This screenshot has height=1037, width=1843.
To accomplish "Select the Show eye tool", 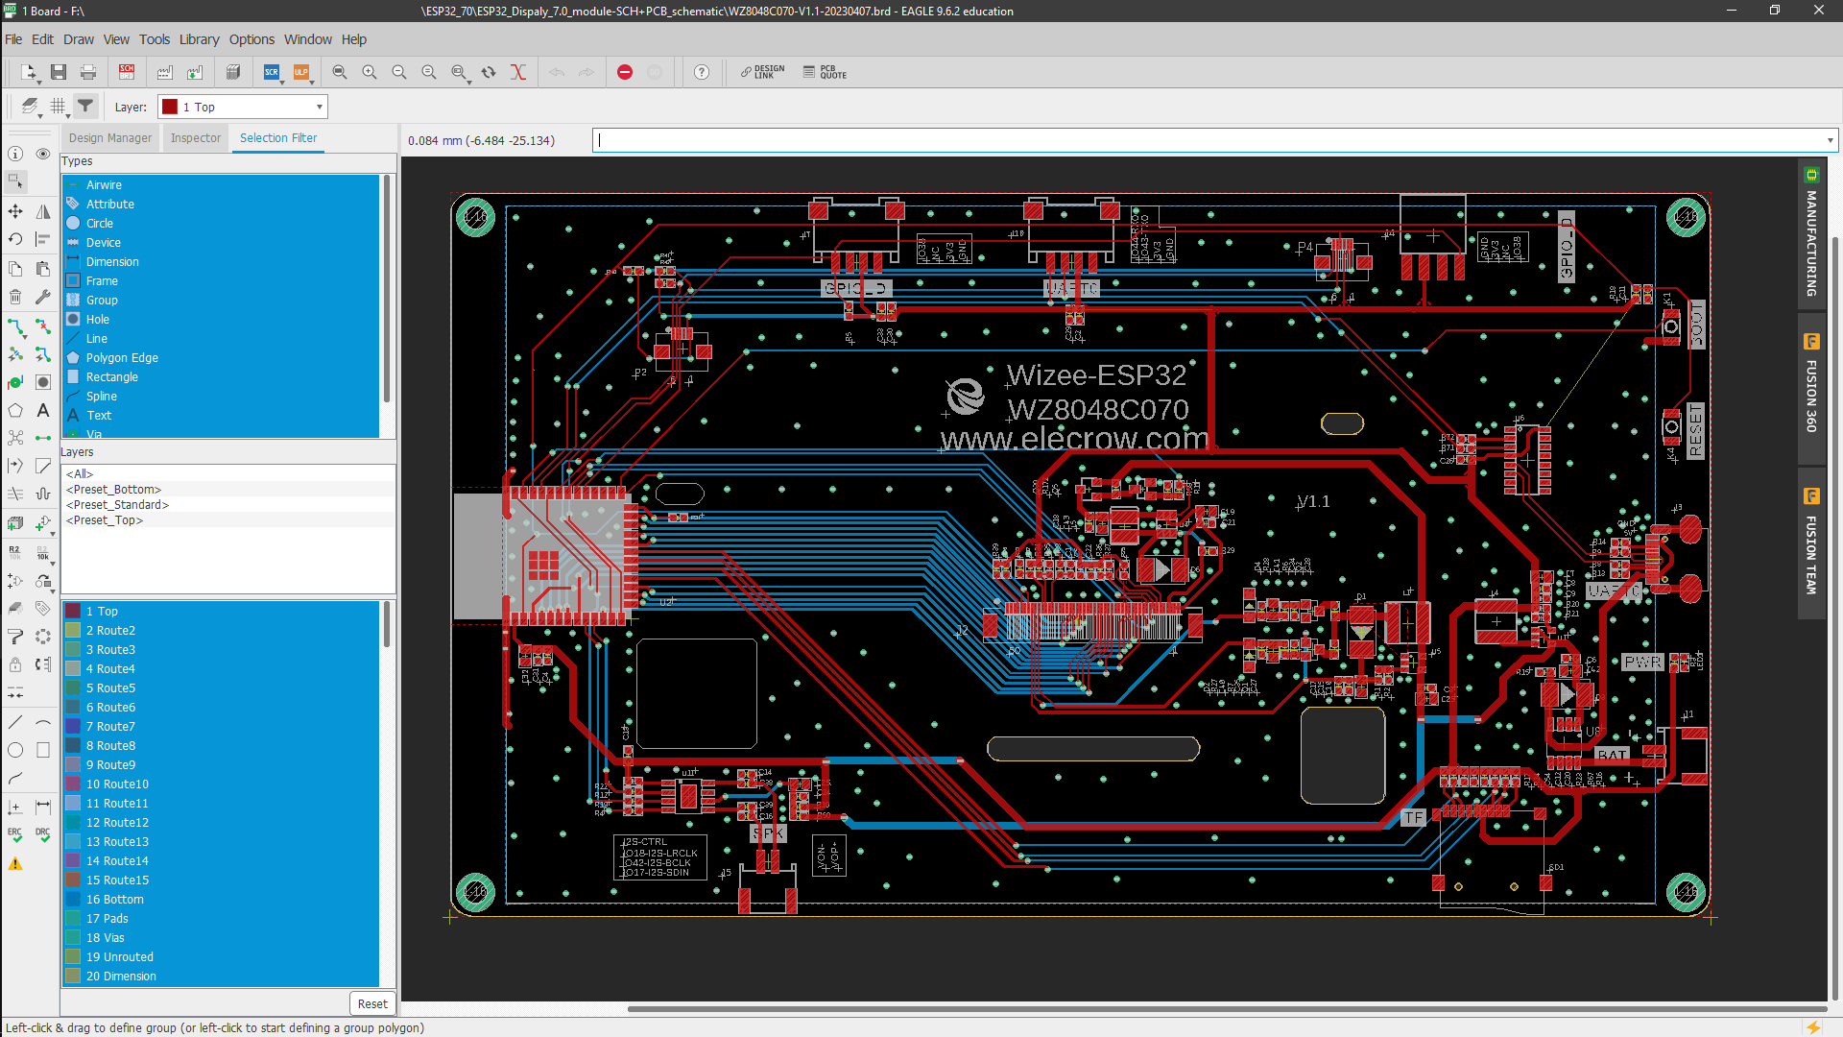I will coord(43,154).
